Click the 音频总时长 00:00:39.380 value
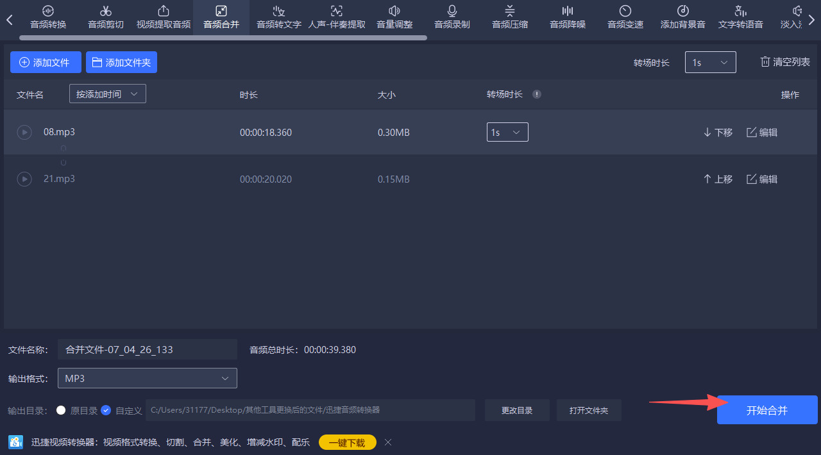This screenshot has height=455, width=821. pyautogui.click(x=330, y=350)
